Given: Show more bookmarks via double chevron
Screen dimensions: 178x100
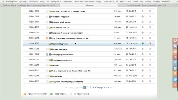Looking at the screenshot, I should [x=176, y=2].
